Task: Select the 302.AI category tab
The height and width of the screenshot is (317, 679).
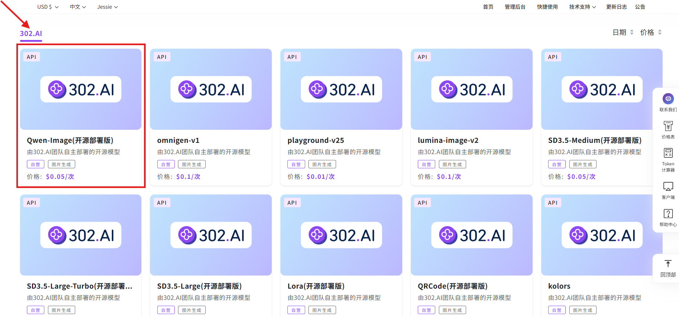Action: pos(31,33)
